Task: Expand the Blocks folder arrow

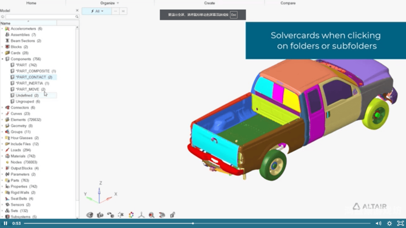Action: coord(2,47)
